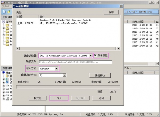
Task: Open the 写入方式 USB-HDD+ dropdown
Action: 56,69
